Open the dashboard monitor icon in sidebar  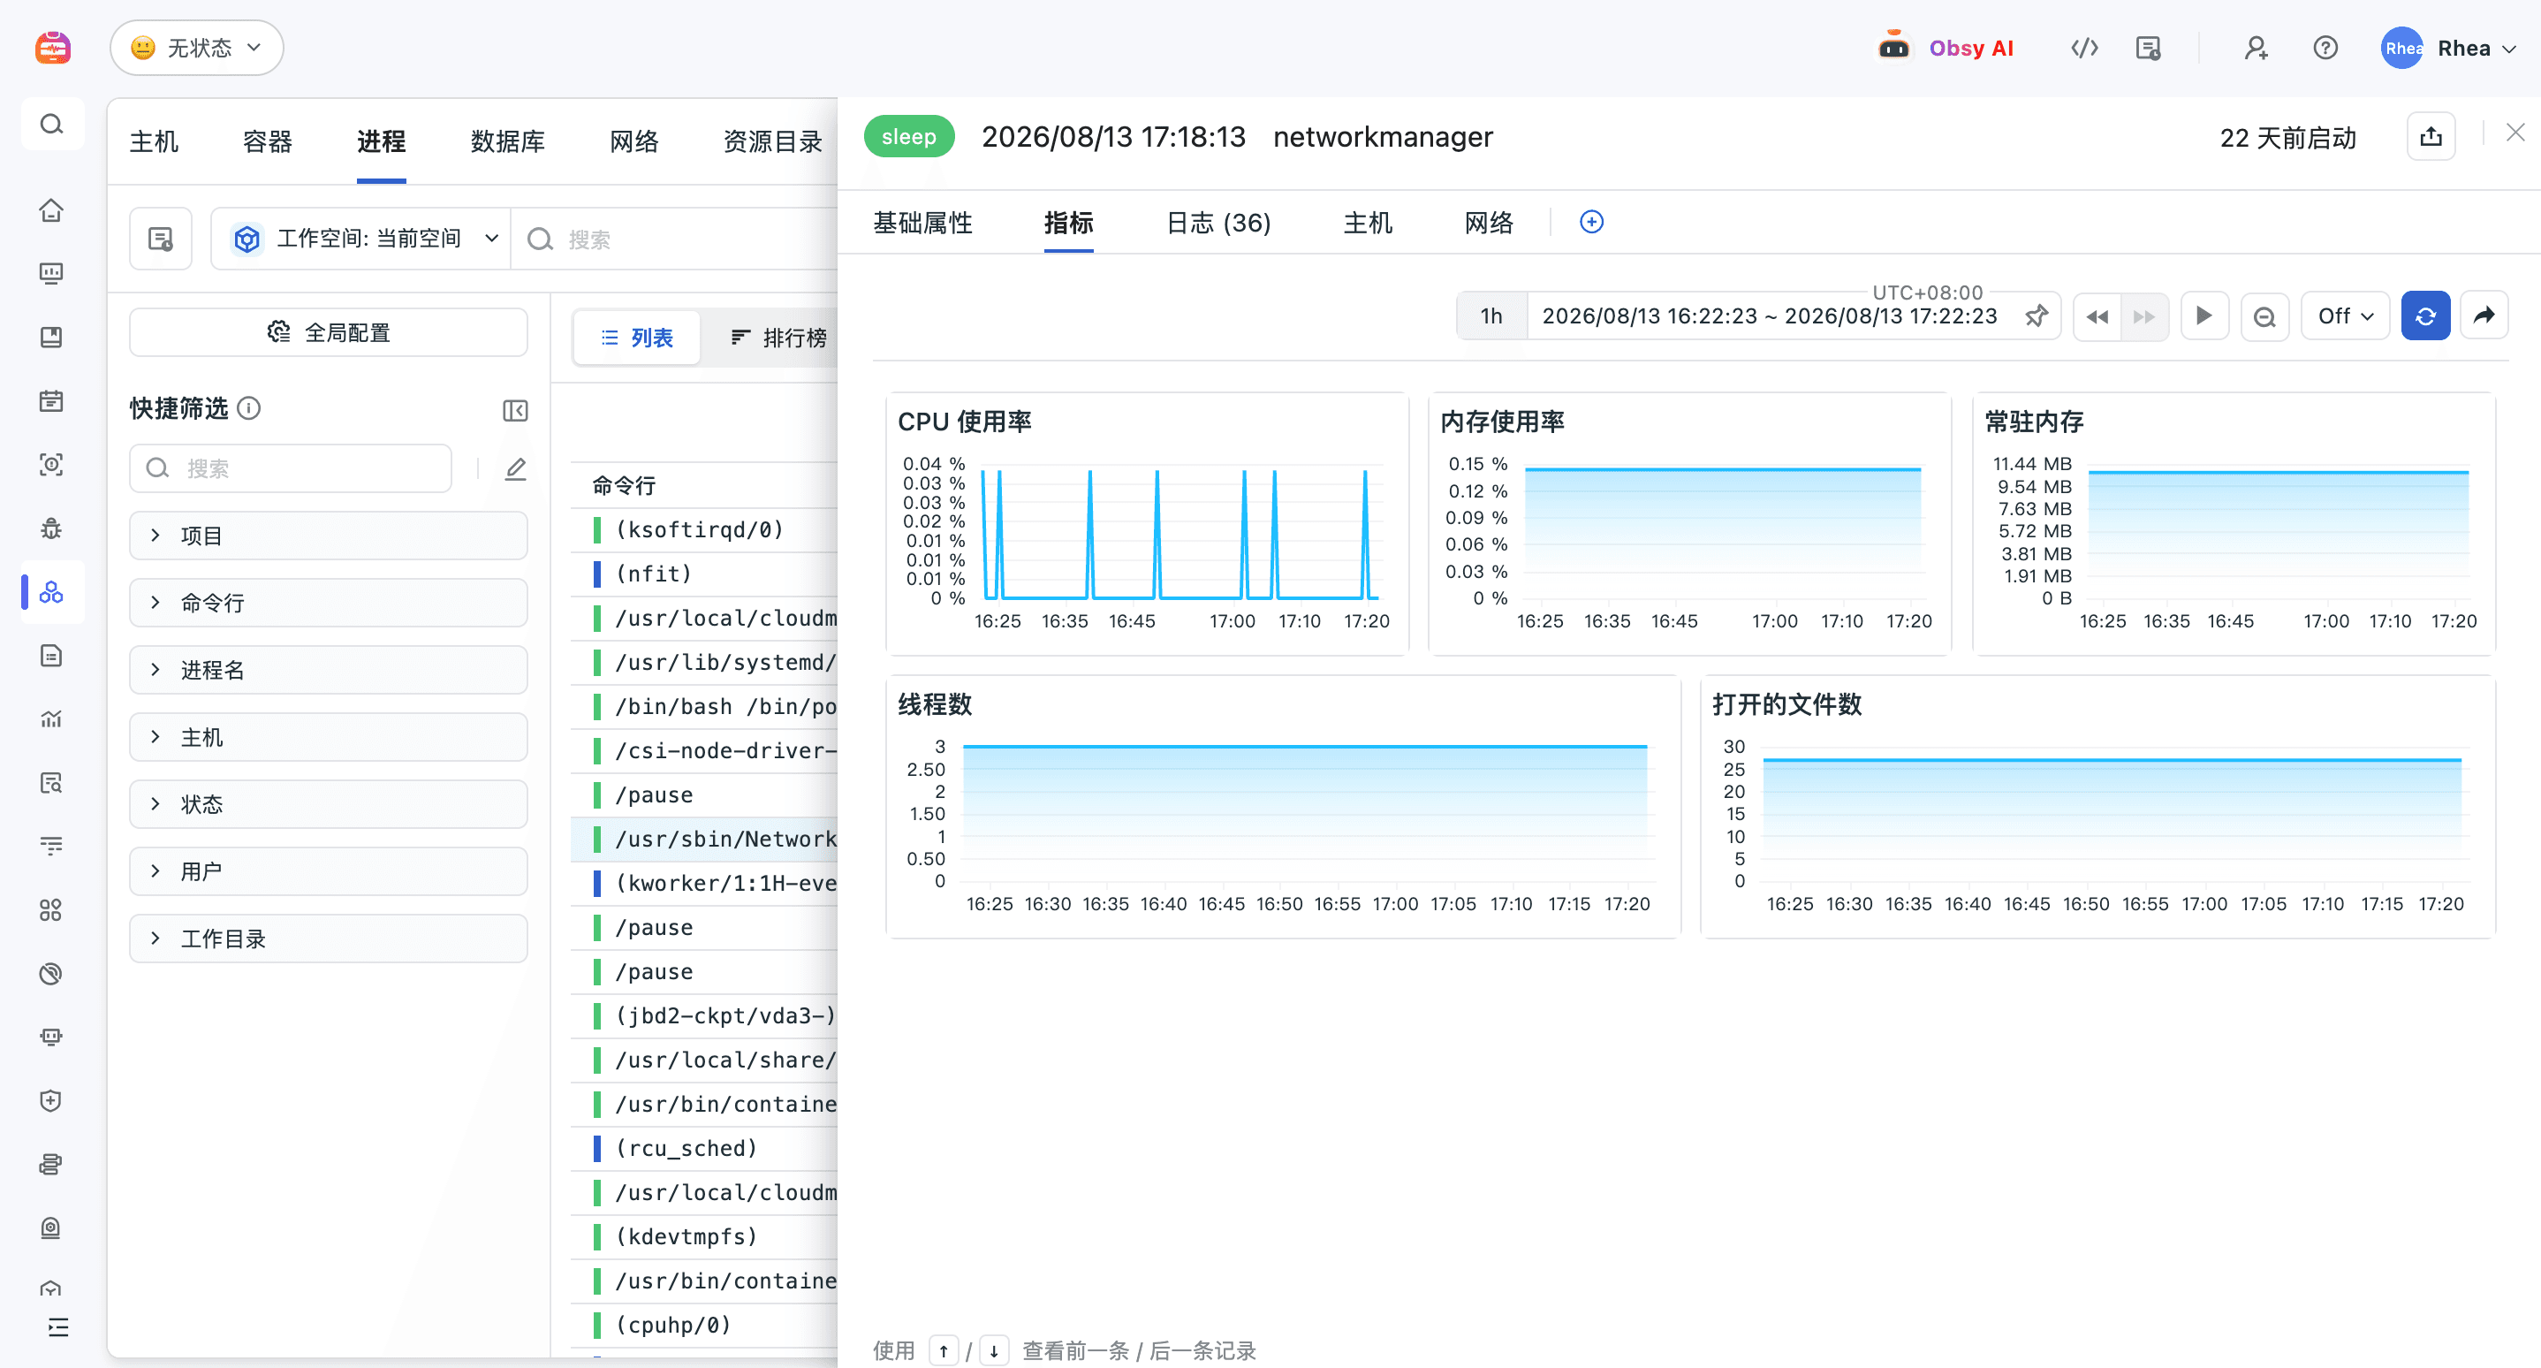pos(51,273)
